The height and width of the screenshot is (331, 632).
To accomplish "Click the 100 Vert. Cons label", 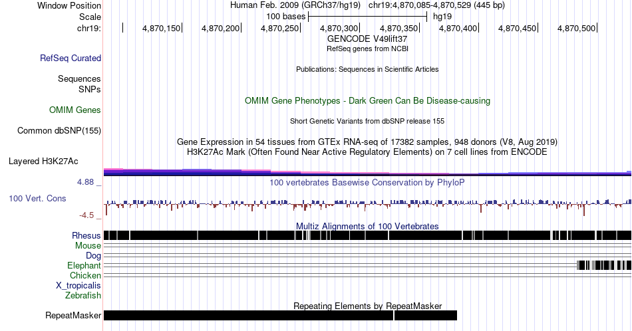I will (x=37, y=198).
